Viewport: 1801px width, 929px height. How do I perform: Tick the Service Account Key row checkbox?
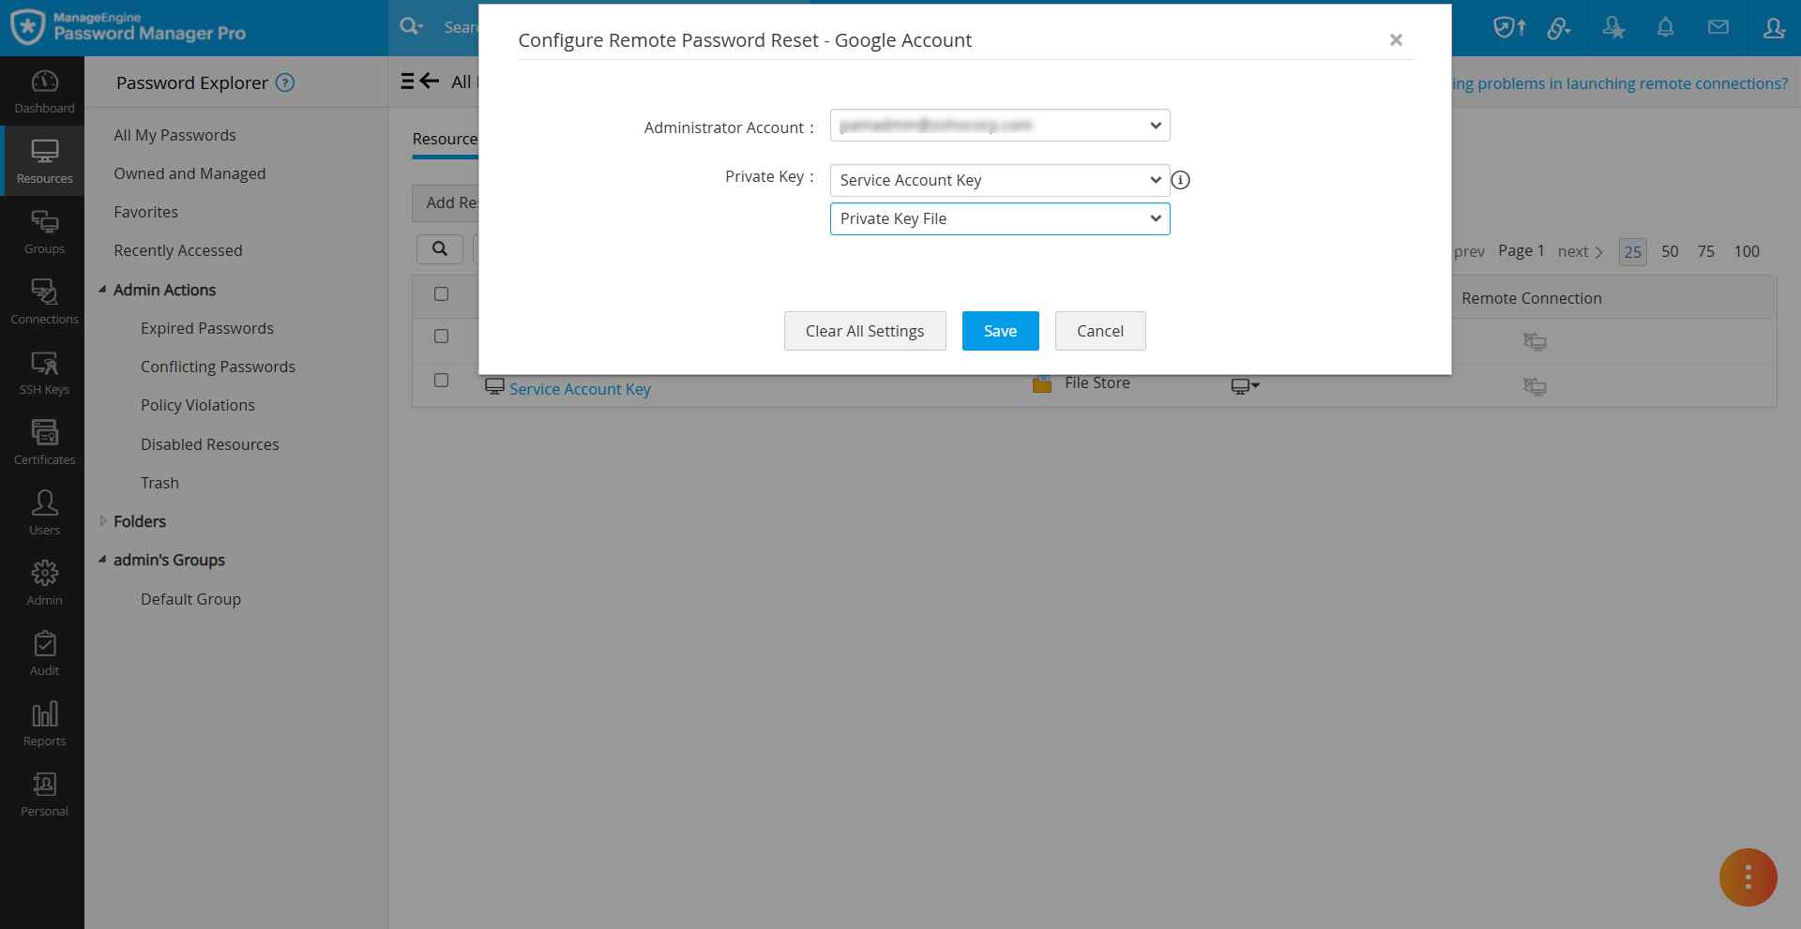pos(442,381)
